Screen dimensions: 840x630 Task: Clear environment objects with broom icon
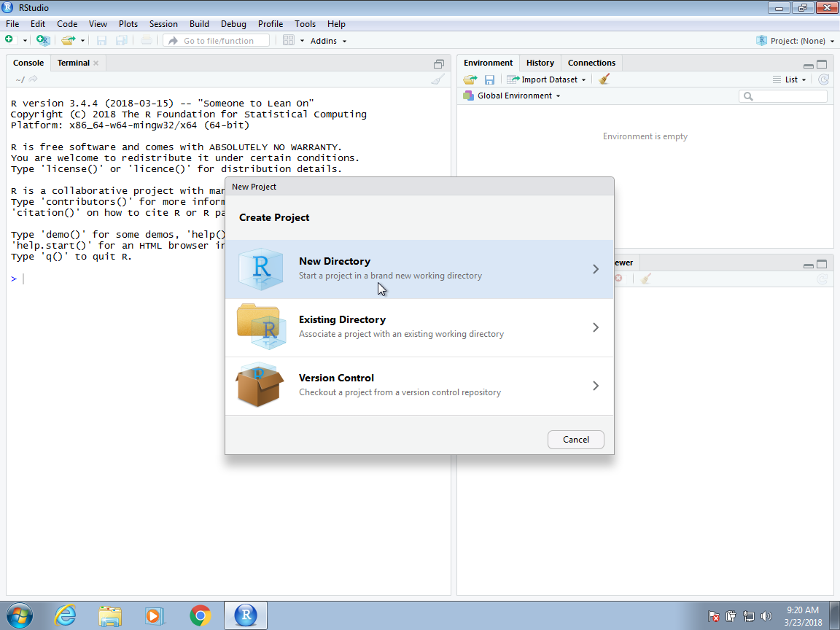[604, 79]
